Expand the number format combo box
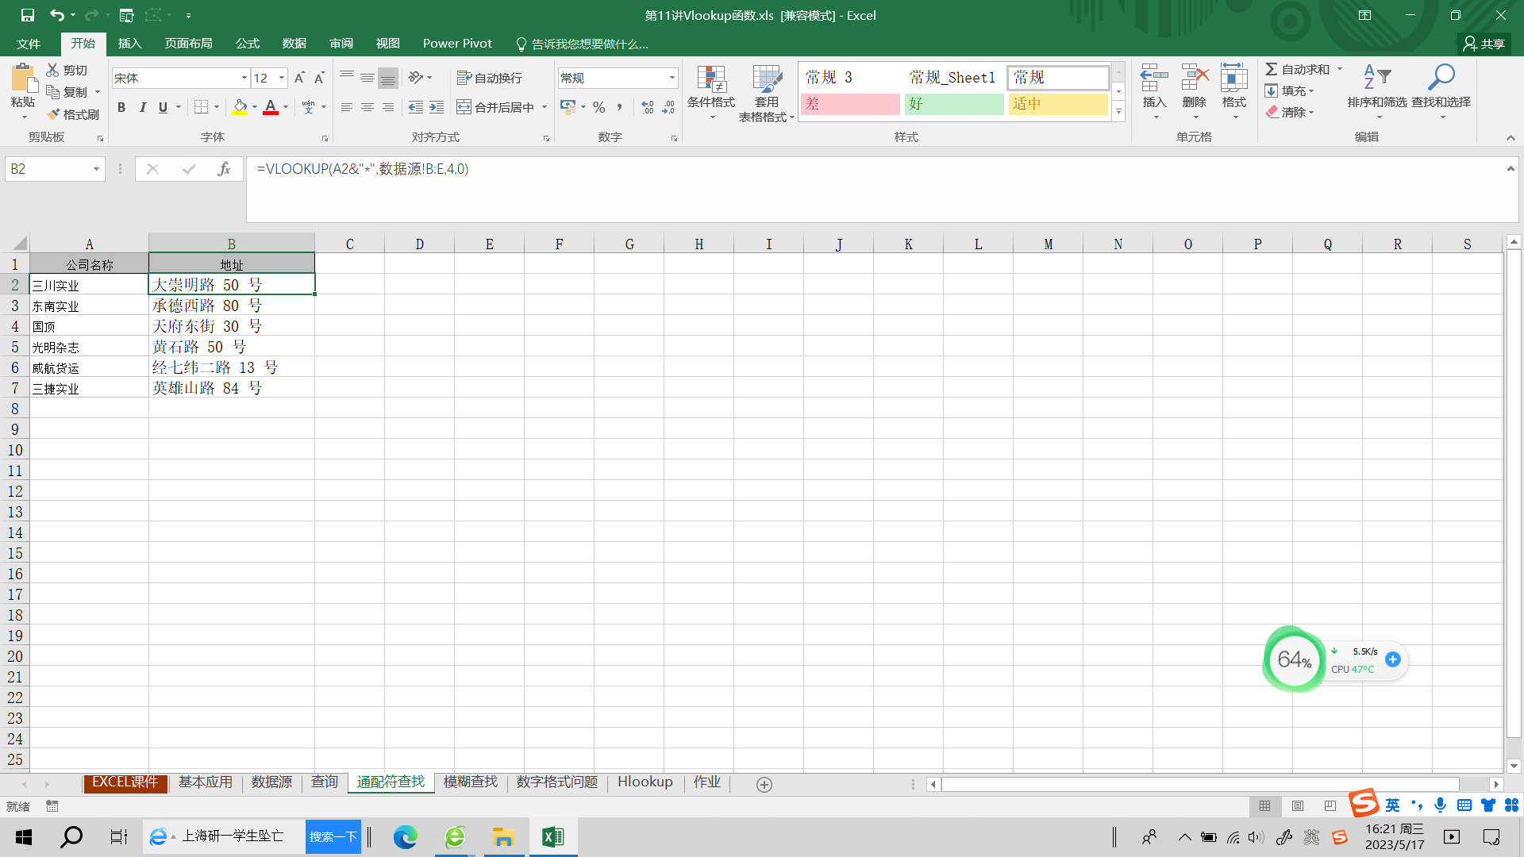The width and height of the screenshot is (1524, 857). pyautogui.click(x=672, y=78)
